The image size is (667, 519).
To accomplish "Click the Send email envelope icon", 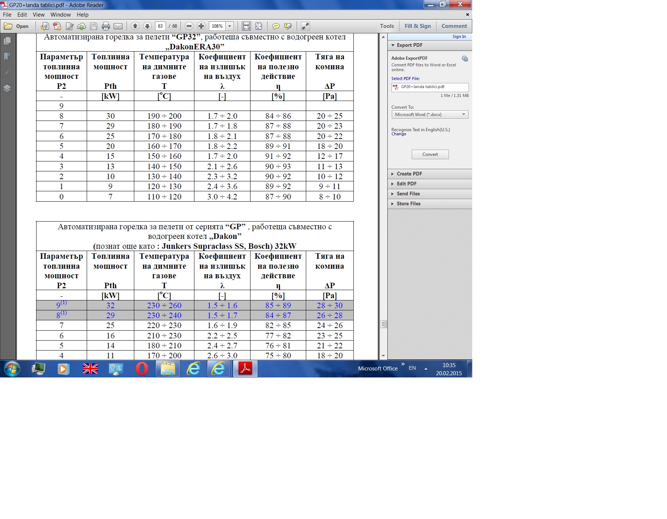I will tap(118, 26).
